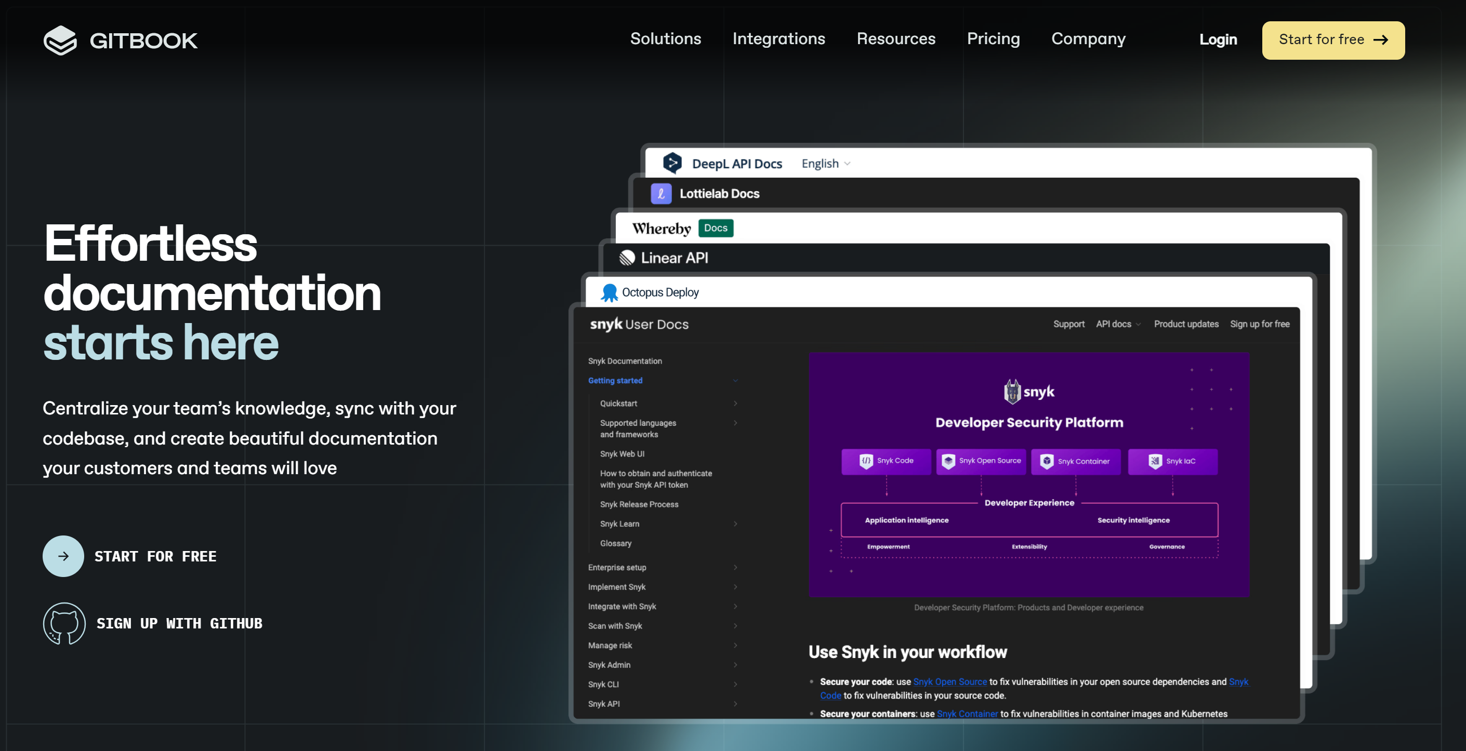Viewport: 1466px width, 751px height.
Task: Expand the Scan with Snyk chevron
Action: click(735, 626)
